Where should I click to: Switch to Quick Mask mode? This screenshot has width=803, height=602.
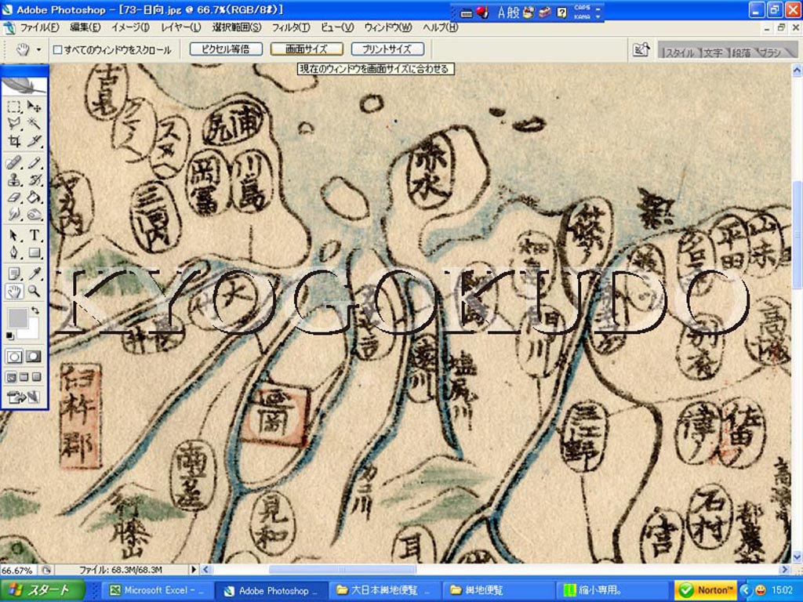pyautogui.click(x=34, y=357)
